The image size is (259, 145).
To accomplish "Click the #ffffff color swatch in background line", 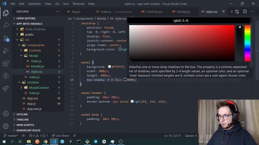I will click(110, 66).
